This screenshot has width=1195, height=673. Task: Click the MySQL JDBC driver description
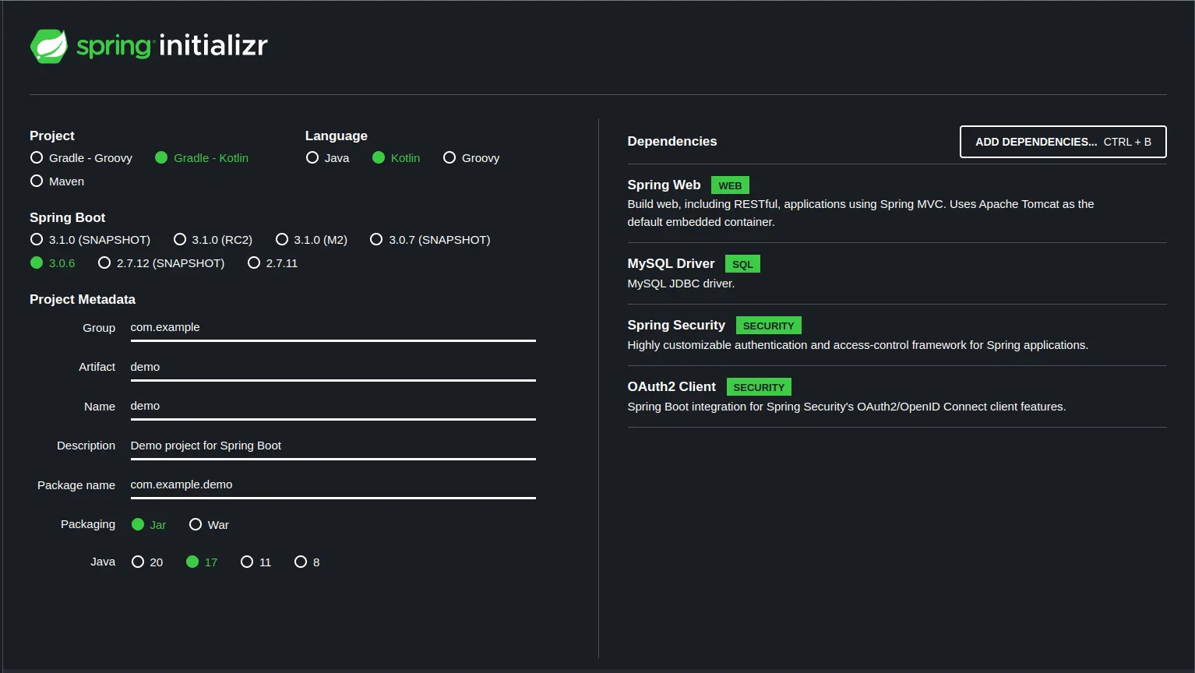(x=681, y=284)
